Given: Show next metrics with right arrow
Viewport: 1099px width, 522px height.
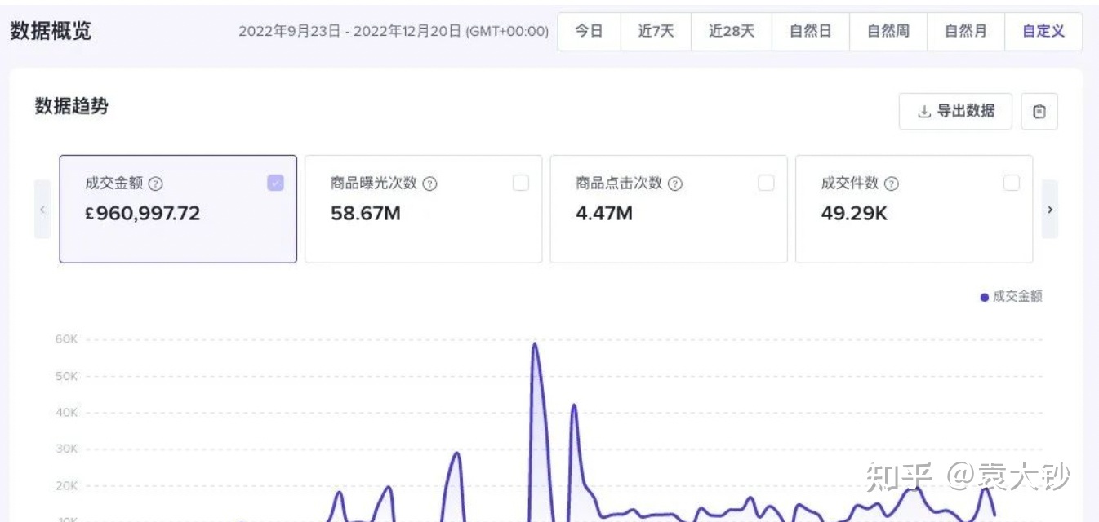Looking at the screenshot, I should click(1050, 210).
